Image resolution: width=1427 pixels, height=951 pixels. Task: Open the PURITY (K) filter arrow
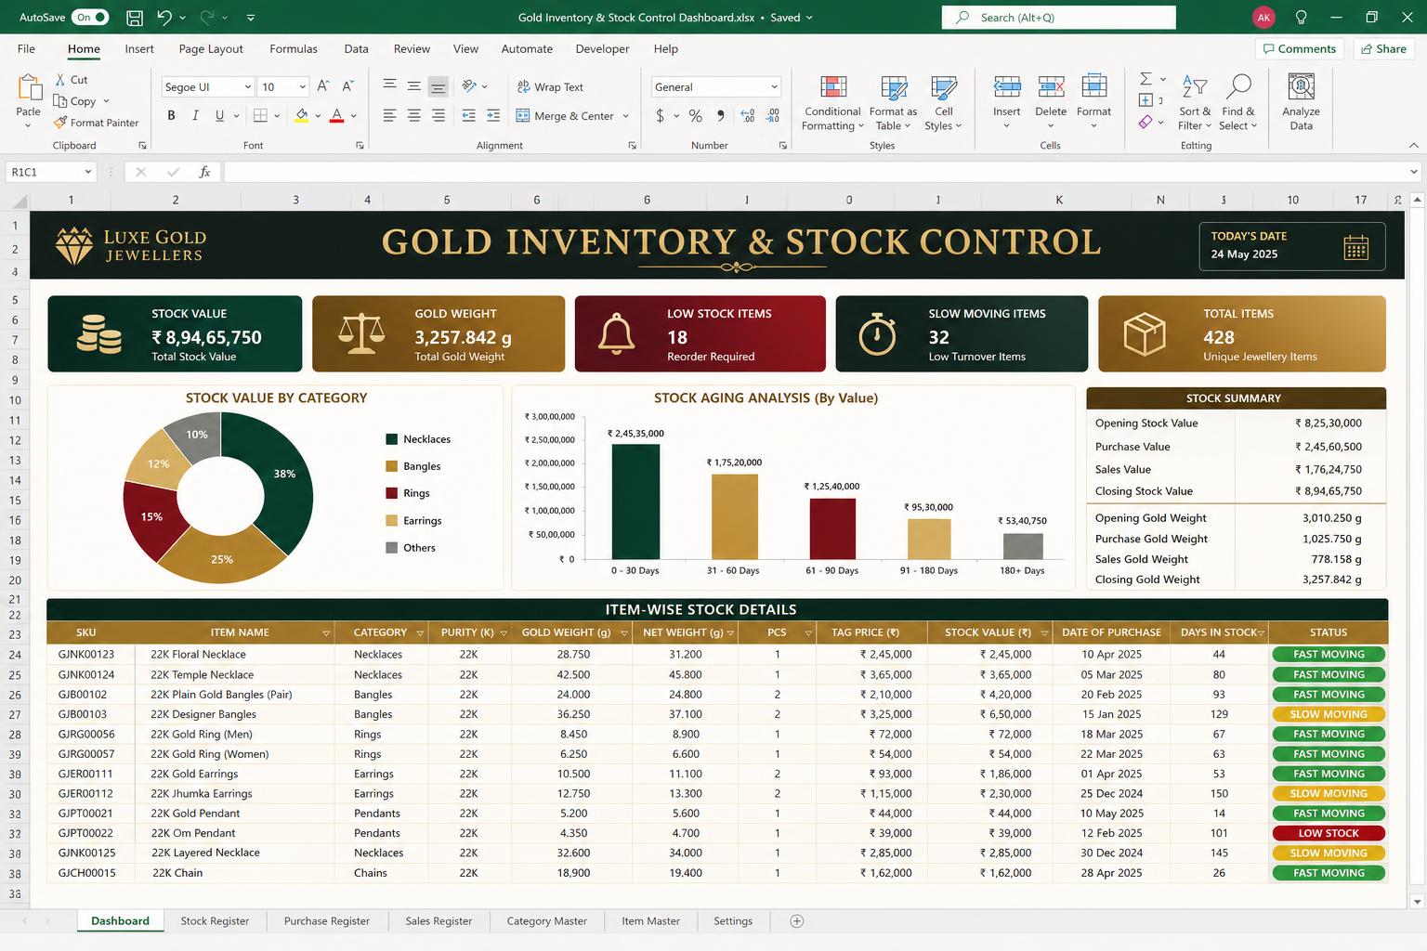point(504,633)
